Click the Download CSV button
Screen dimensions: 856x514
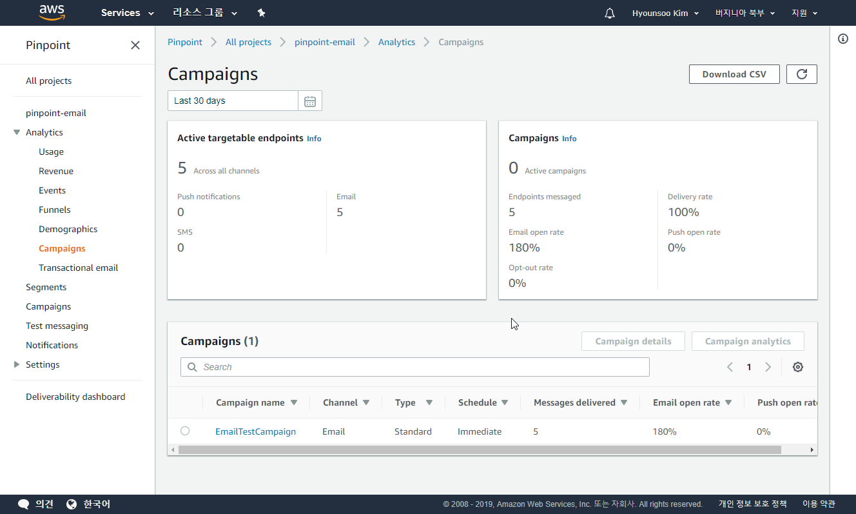pyautogui.click(x=734, y=74)
